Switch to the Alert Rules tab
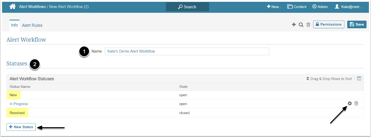371x137 pixels. [32, 25]
